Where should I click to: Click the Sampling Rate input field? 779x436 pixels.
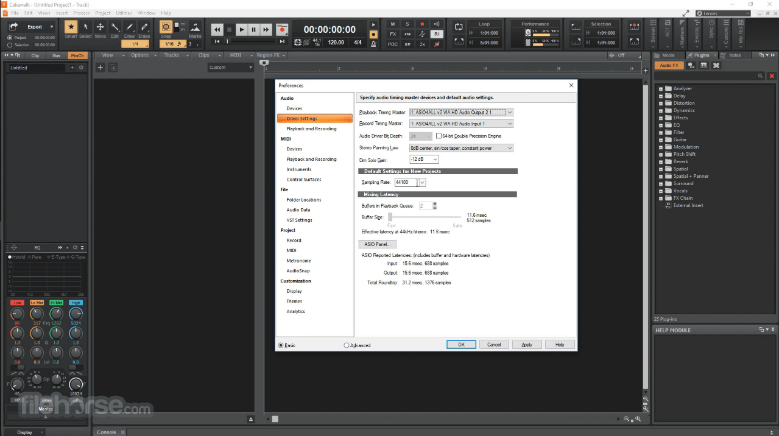(406, 182)
